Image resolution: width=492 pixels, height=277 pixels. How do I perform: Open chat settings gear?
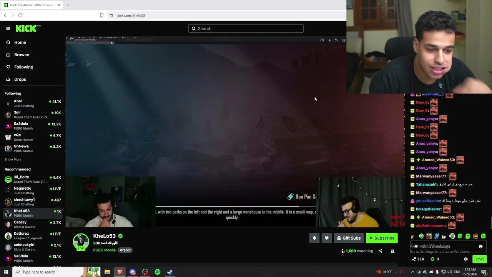click(466, 259)
